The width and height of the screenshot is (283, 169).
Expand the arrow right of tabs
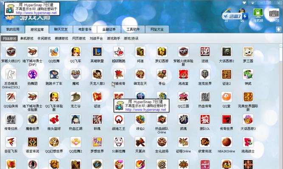click(x=278, y=29)
